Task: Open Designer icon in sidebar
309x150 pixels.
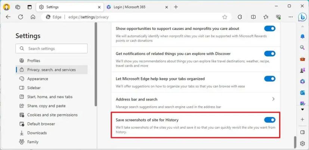Action: [x=303, y=103]
